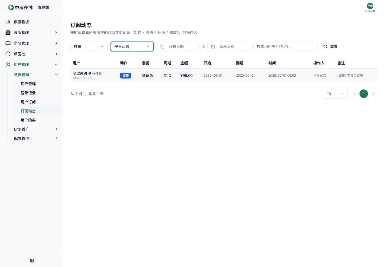The height and width of the screenshot is (267, 384).
Task: Click the 用户管理 people icon
Action: pyautogui.click(x=8, y=65)
